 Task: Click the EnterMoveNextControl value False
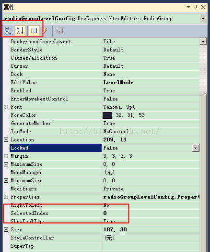click(x=111, y=99)
